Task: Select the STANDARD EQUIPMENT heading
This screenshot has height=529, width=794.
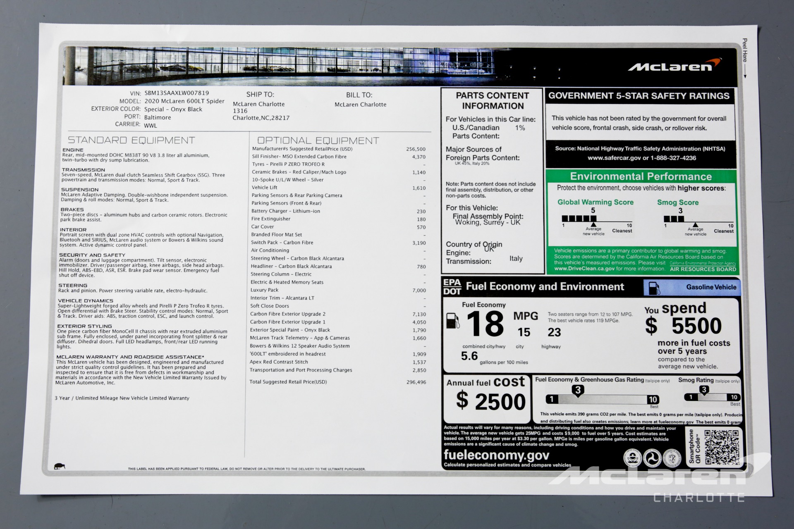Action: coord(131,140)
